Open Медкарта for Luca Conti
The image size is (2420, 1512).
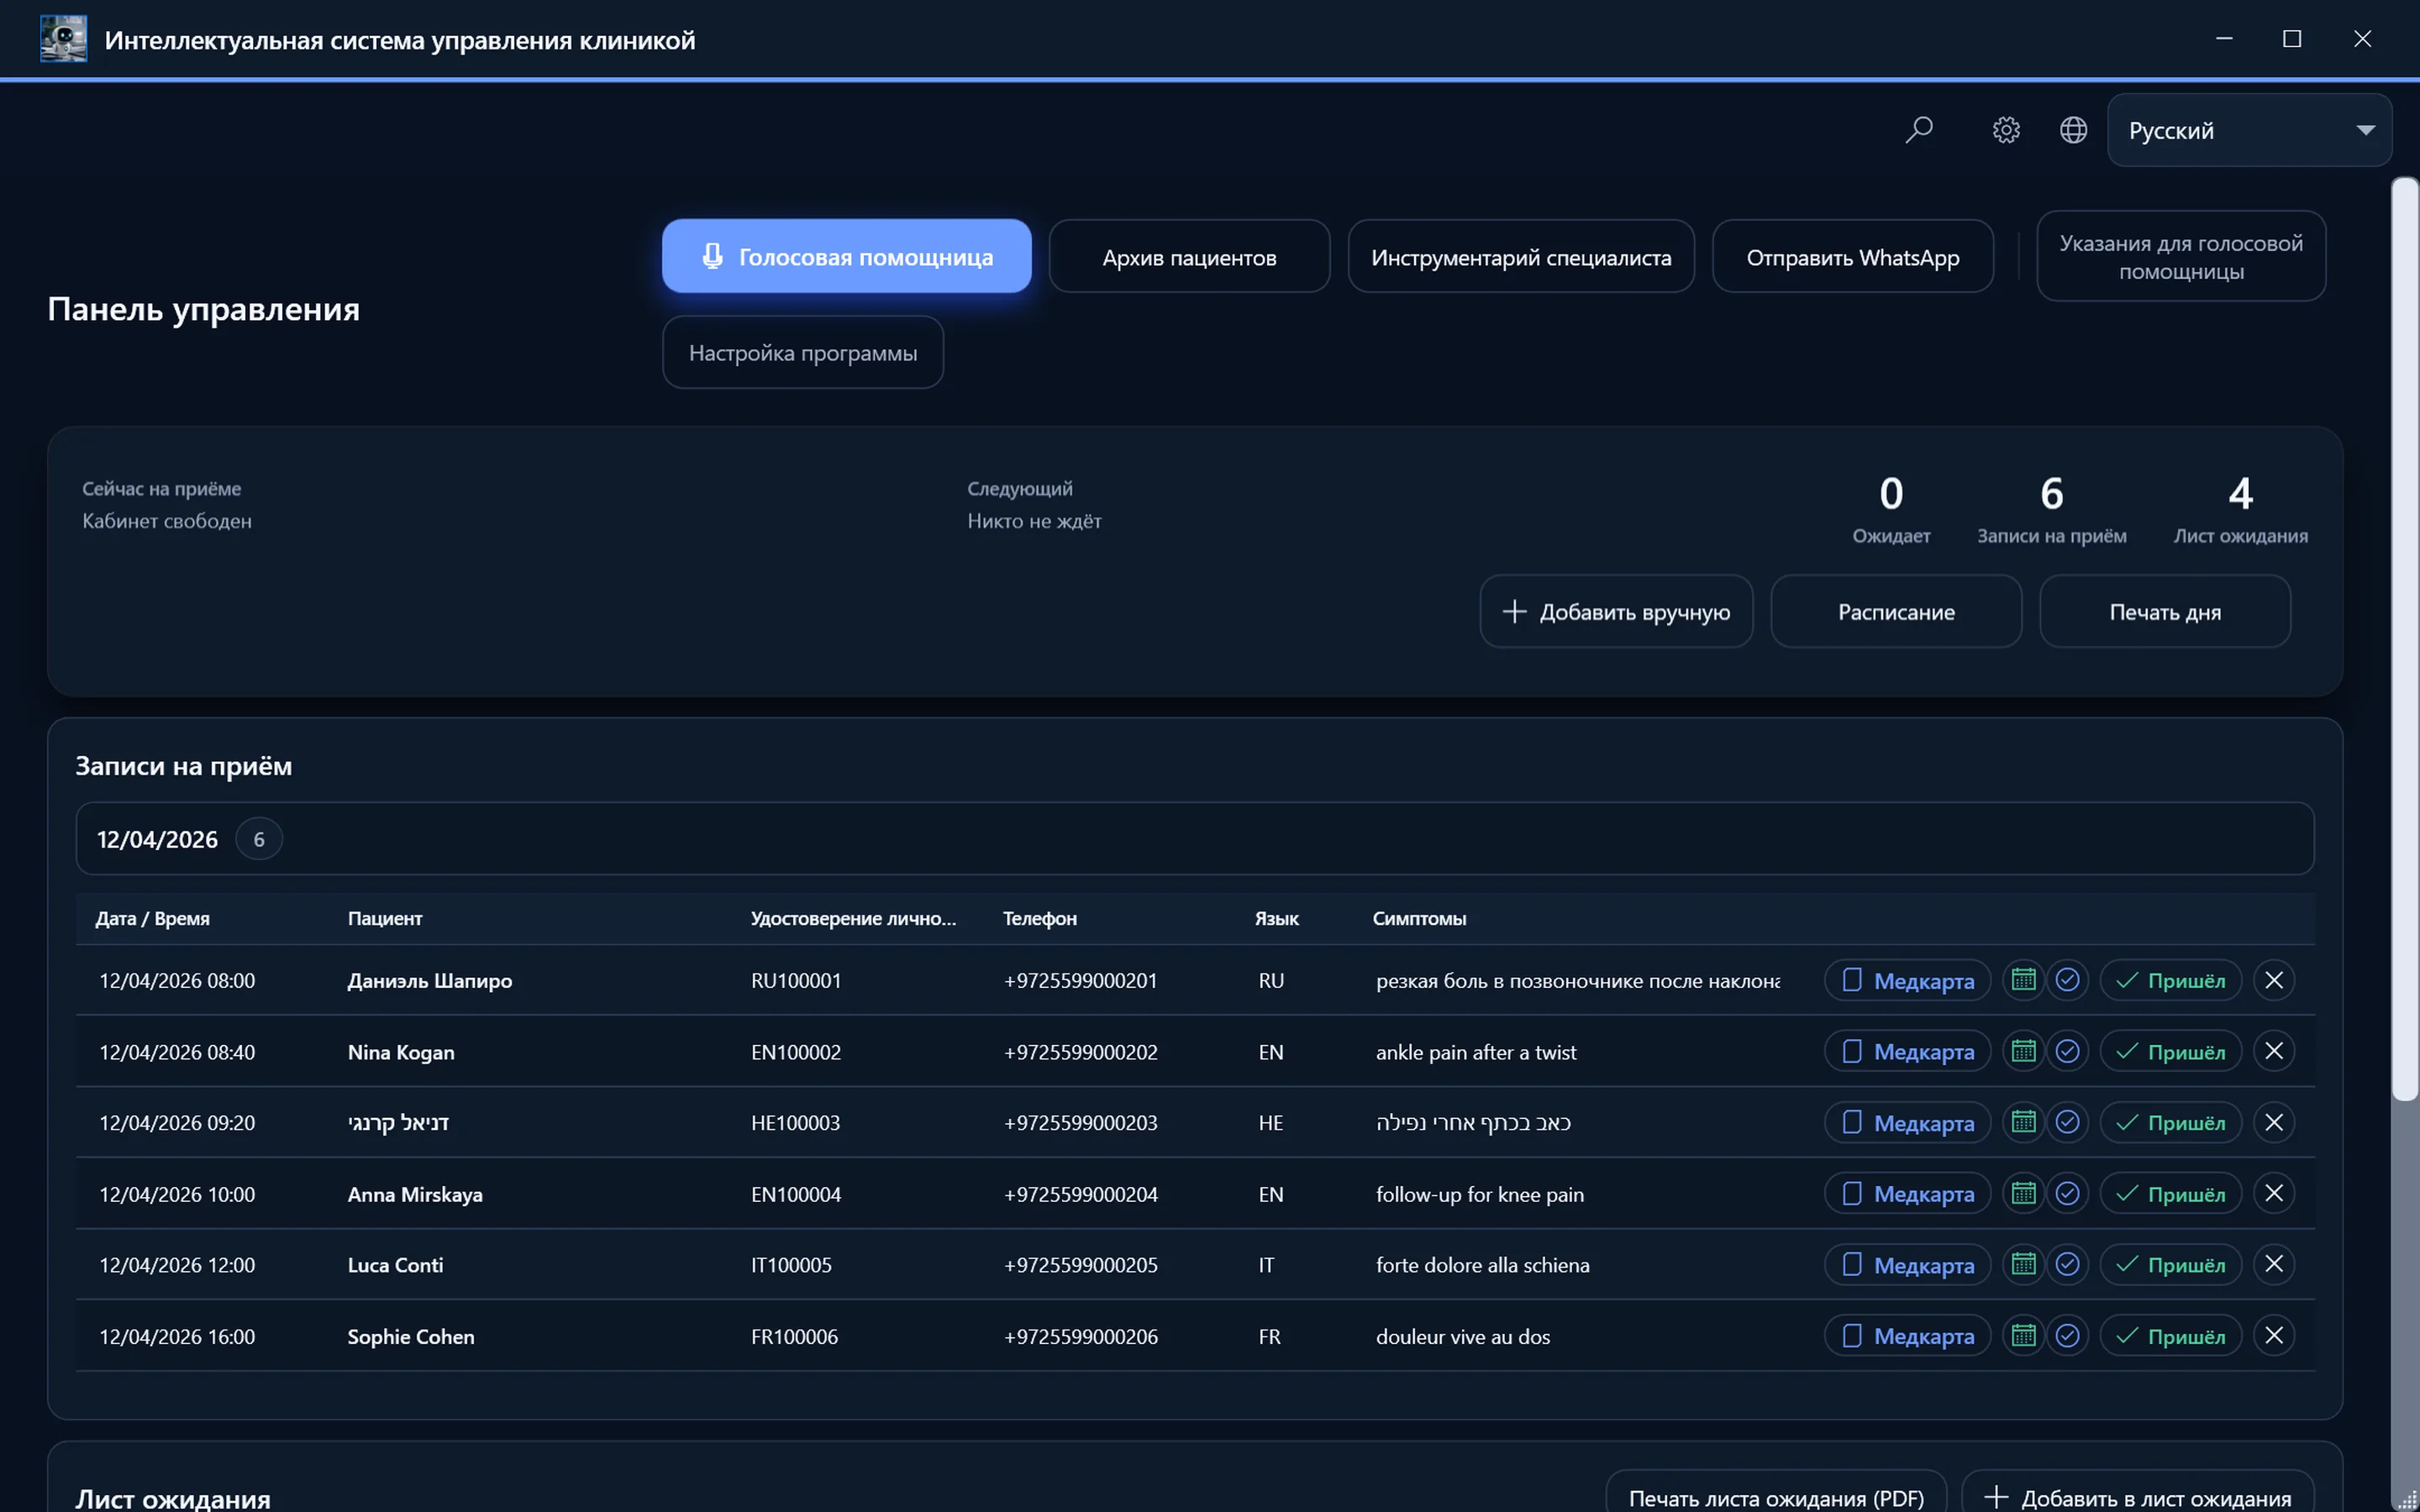[1907, 1264]
